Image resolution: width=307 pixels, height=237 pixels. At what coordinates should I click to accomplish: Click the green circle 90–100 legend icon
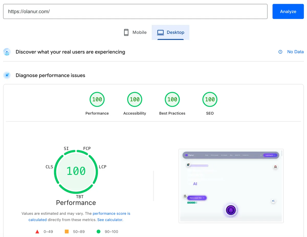tap(98, 232)
